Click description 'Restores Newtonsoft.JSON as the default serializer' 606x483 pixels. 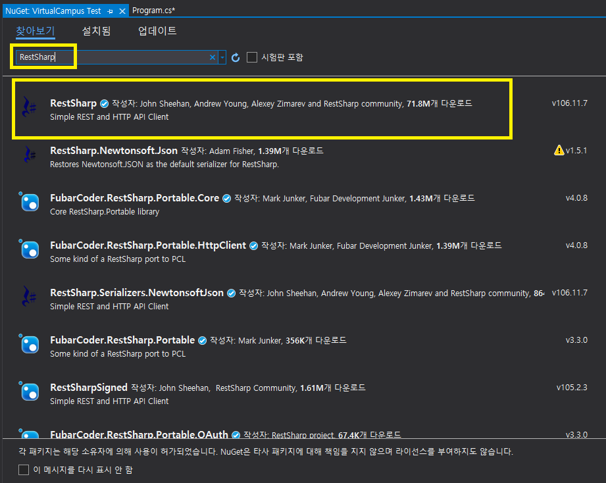tap(164, 165)
